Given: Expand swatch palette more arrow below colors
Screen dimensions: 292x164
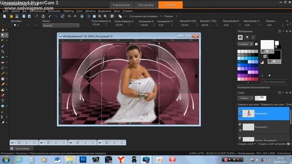Looking at the screenshot, I should [x=248, y=82].
